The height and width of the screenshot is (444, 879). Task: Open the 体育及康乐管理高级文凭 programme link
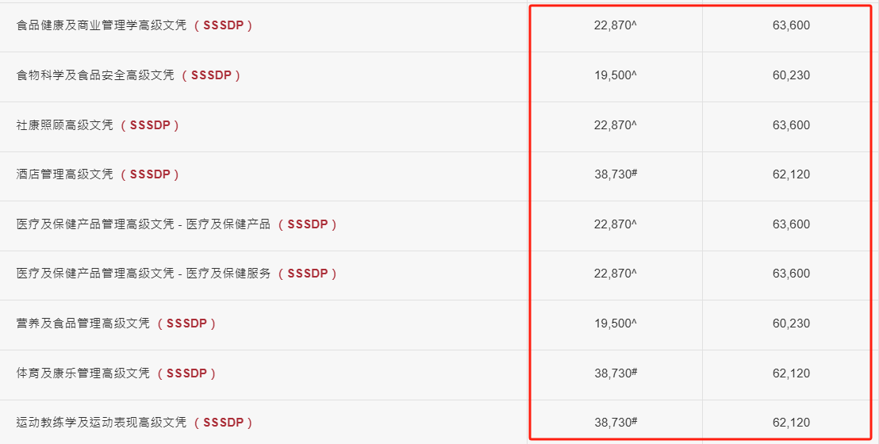(x=83, y=373)
